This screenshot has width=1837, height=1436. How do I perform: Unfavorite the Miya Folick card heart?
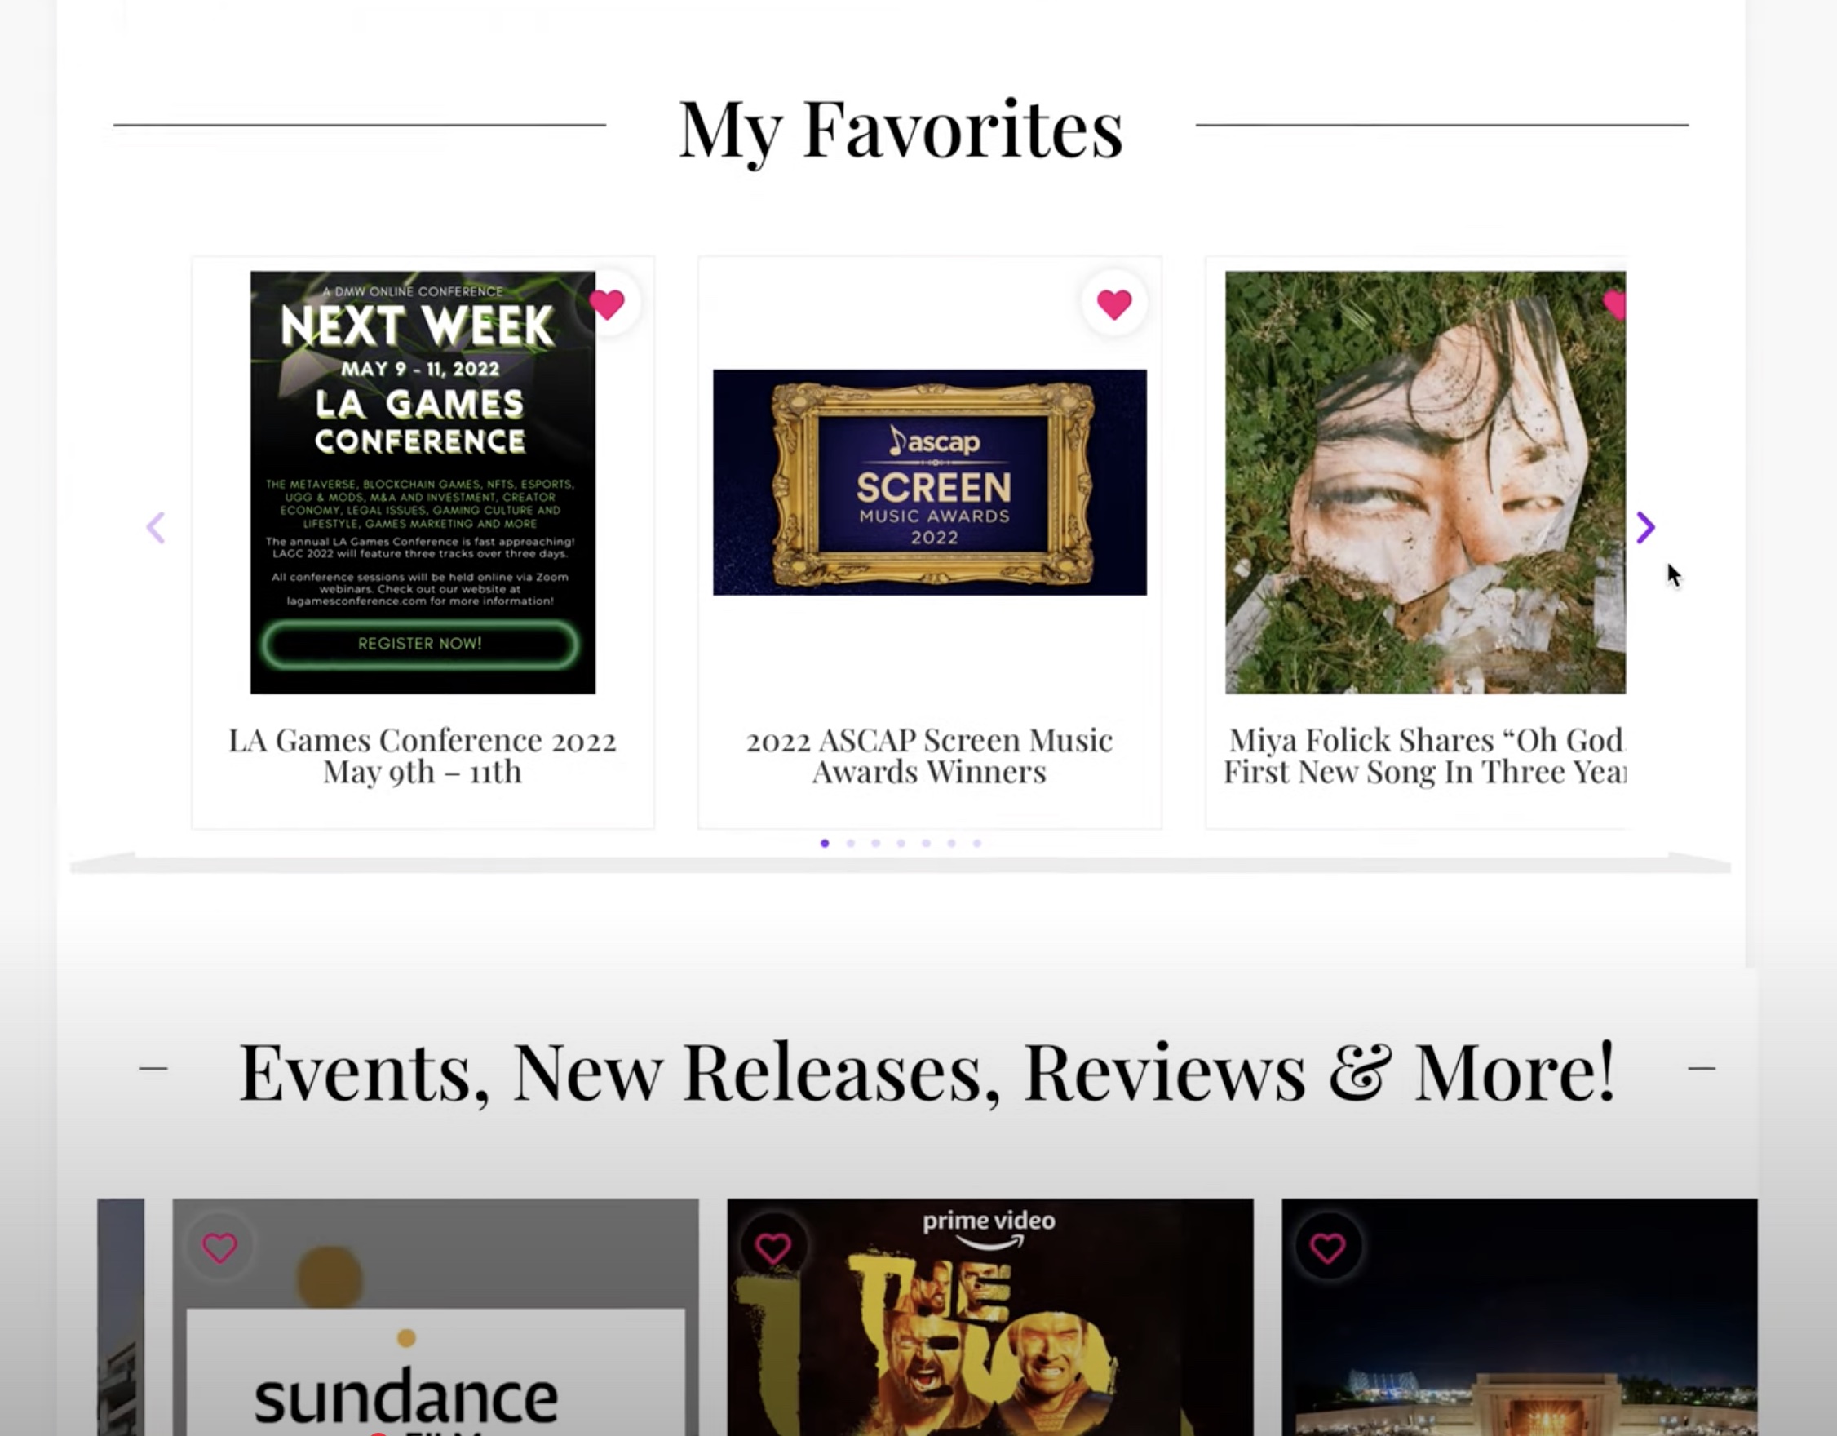pyautogui.click(x=1615, y=304)
